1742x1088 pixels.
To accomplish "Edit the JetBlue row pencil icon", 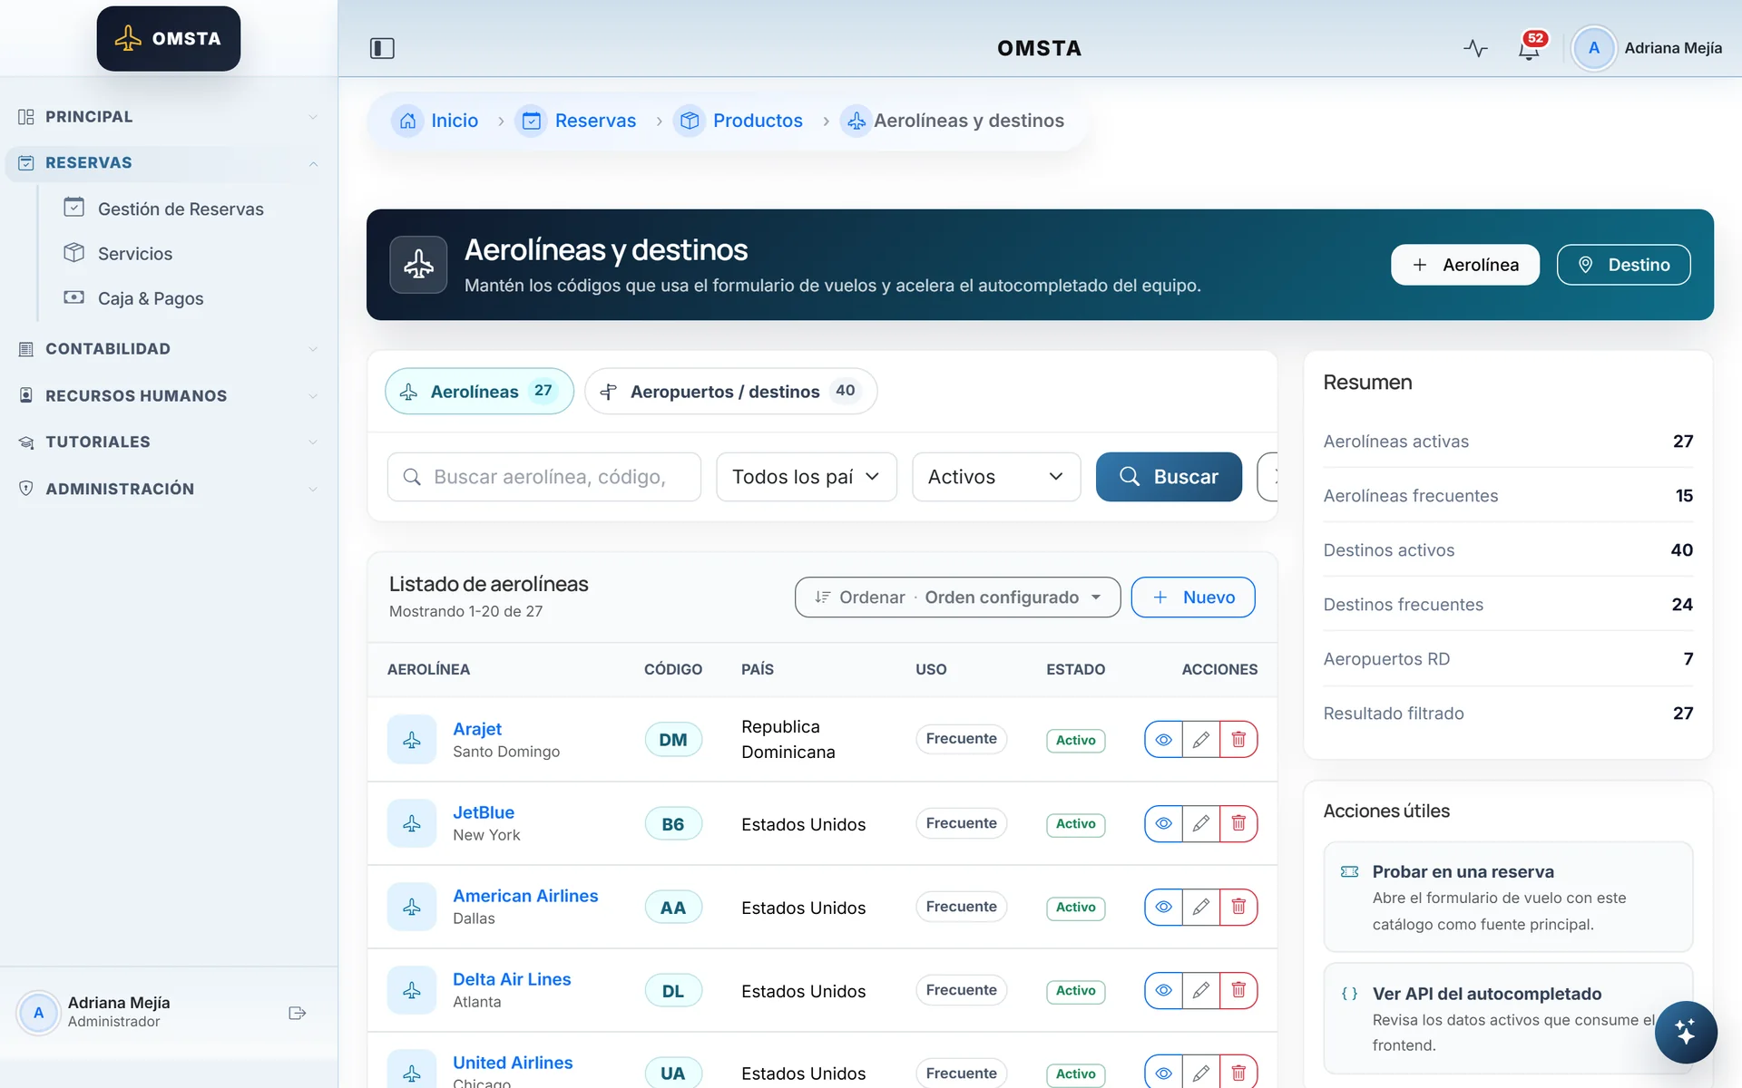I will coord(1200,823).
